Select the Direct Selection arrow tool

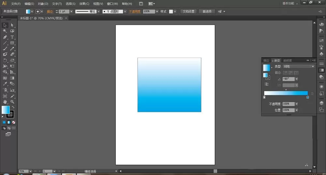tap(12, 25)
